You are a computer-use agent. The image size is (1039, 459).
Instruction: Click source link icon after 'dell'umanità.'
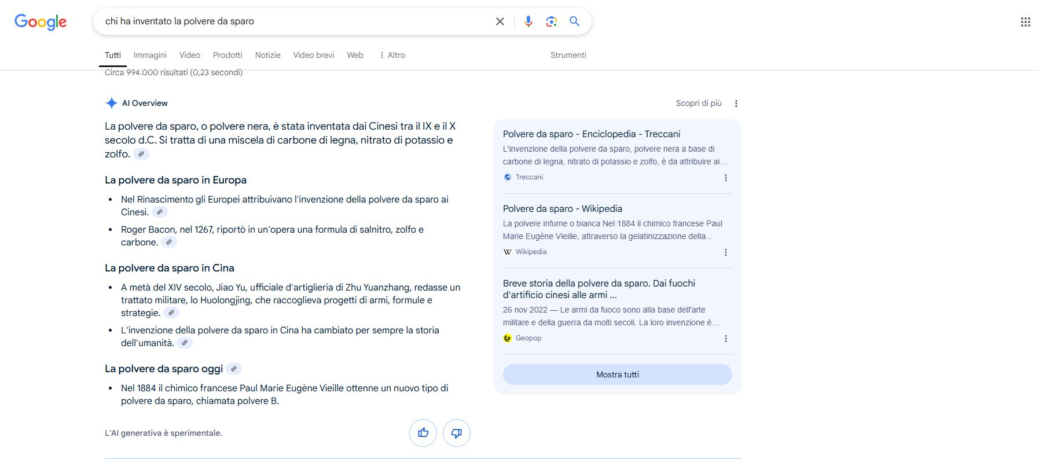coord(185,343)
